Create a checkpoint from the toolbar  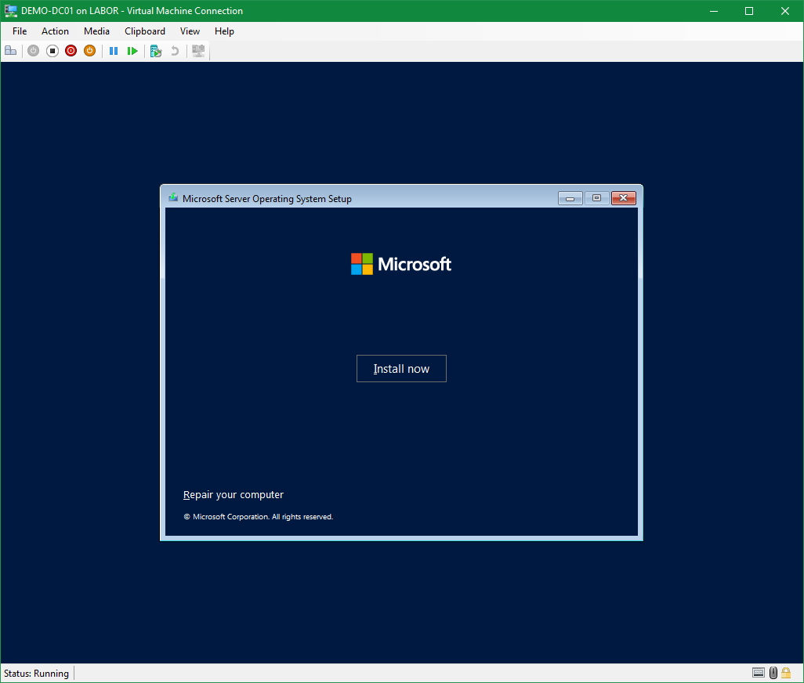156,51
